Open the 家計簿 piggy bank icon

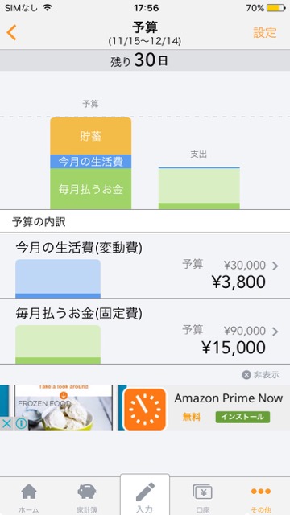click(87, 492)
